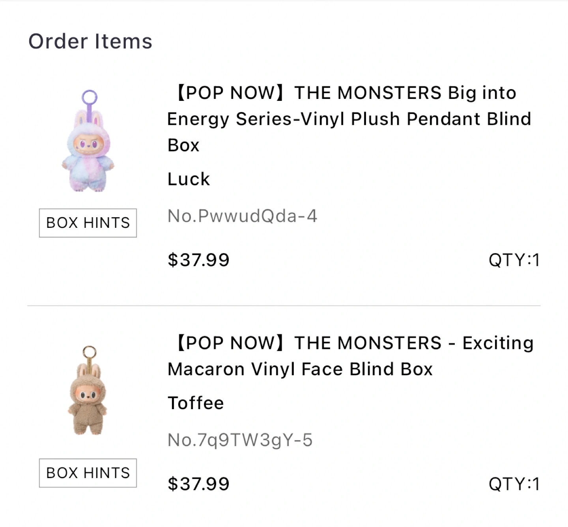Image resolution: width=568 pixels, height=527 pixels.
Task: Open the Exciting Macaron Vinyl Face product title
Action: pyautogui.click(x=350, y=356)
